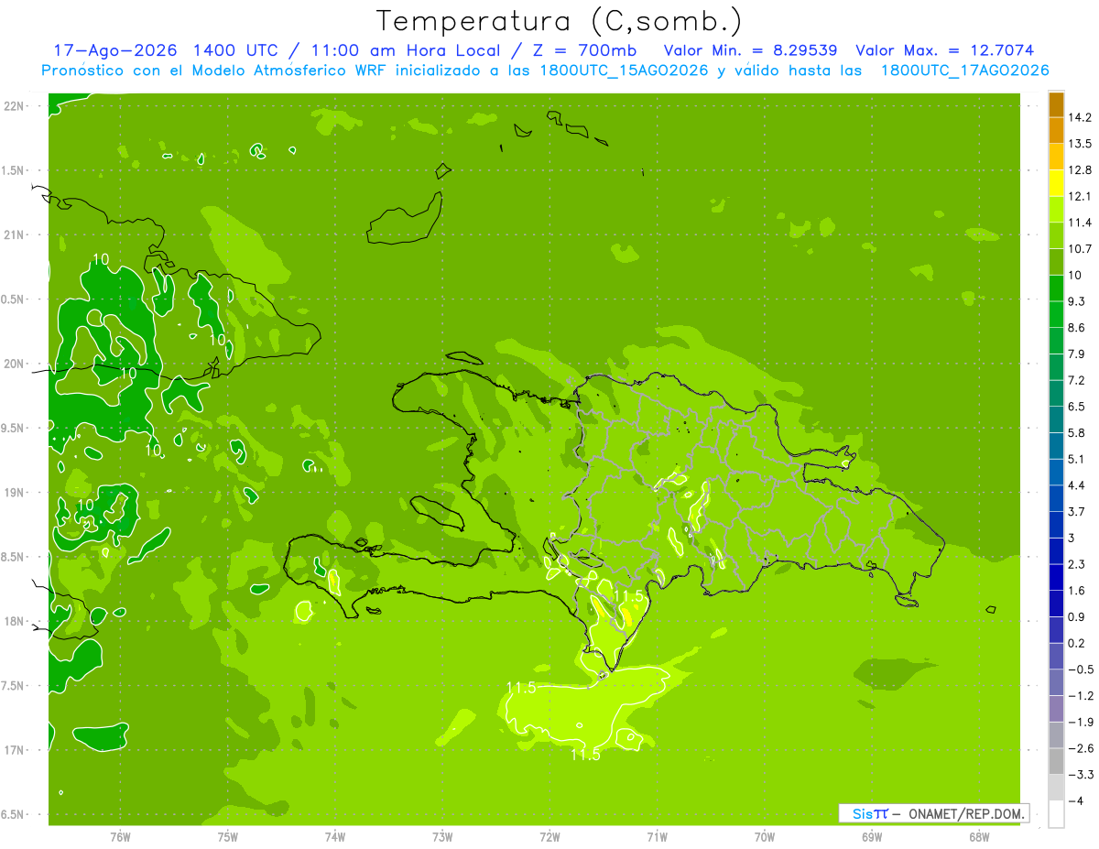Screen dimensions: 1099x849
Task: Click longitude axis label "70W"
Action: [765, 837]
